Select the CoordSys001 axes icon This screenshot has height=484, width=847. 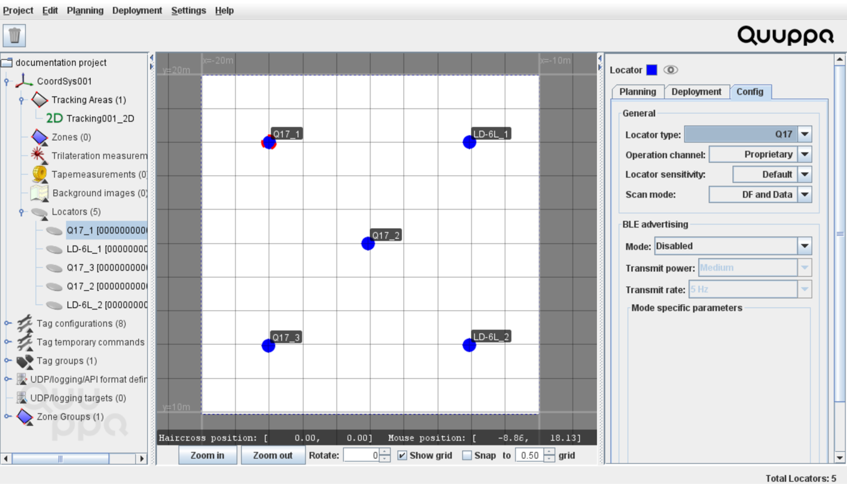pos(24,81)
